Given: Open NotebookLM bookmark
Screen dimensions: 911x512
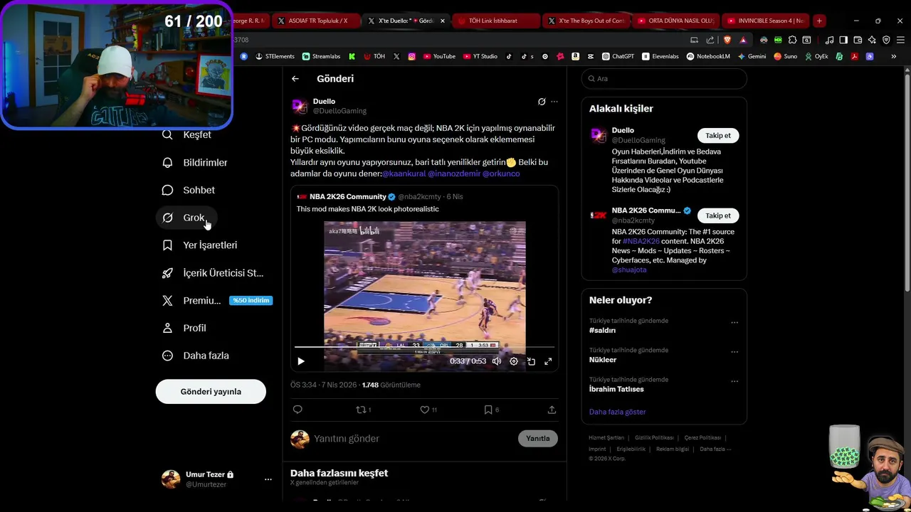Looking at the screenshot, I should click(x=708, y=56).
